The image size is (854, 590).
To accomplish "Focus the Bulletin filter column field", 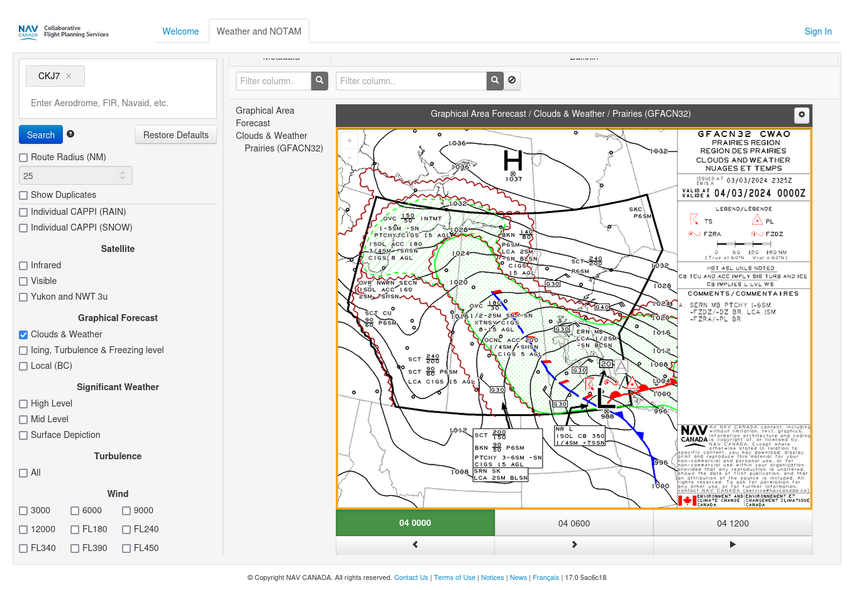I will (411, 80).
